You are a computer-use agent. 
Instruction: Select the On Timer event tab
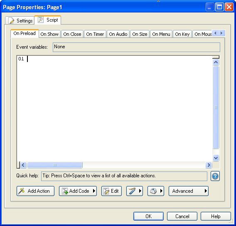[95, 34]
